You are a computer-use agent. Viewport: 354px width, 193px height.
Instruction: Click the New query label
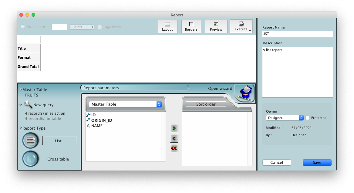(43, 105)
